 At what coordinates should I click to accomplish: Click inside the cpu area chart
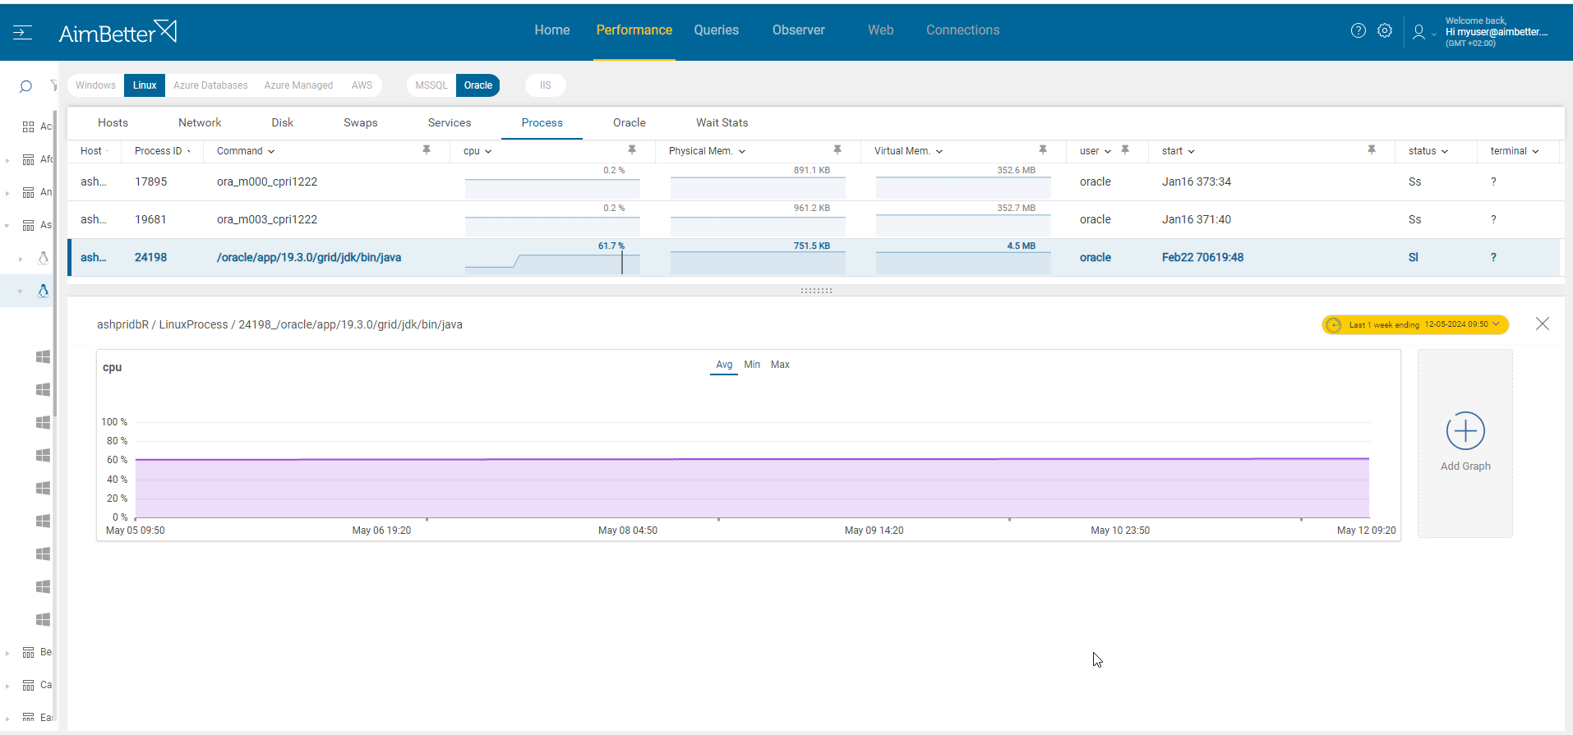[x=752, y=488]
